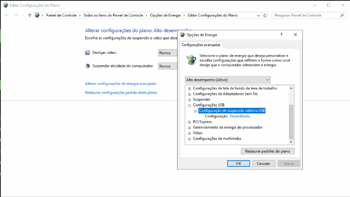The height and width of the screenshot is (197, 350).
Task: Open the Alto desempenho plan dropdown
Action: click(x=228, y=80)
